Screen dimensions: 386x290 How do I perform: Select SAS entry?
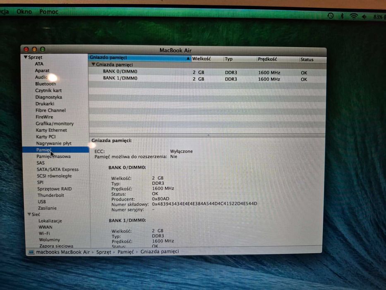click(41, 163)
